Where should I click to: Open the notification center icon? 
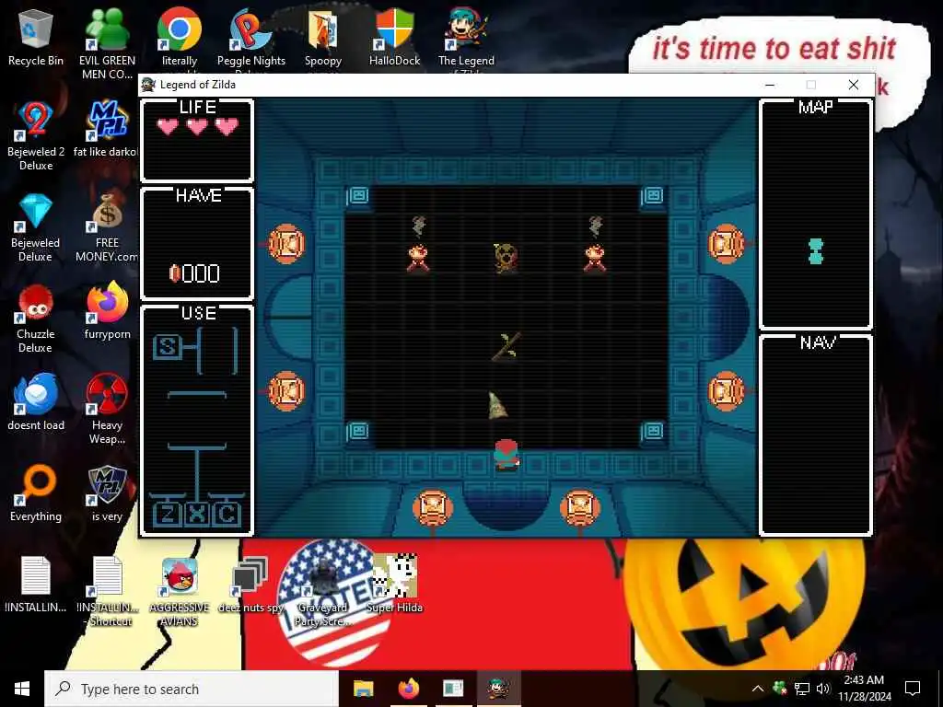[913, 689]
